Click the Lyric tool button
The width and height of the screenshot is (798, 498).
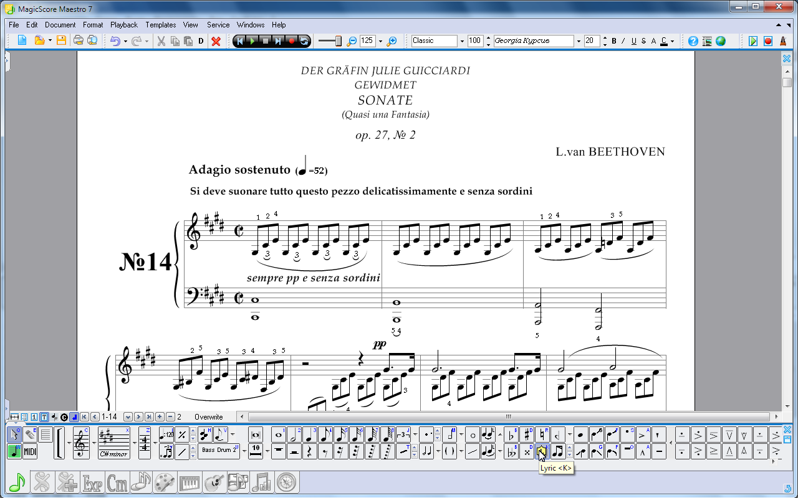(x=542, y=451)
